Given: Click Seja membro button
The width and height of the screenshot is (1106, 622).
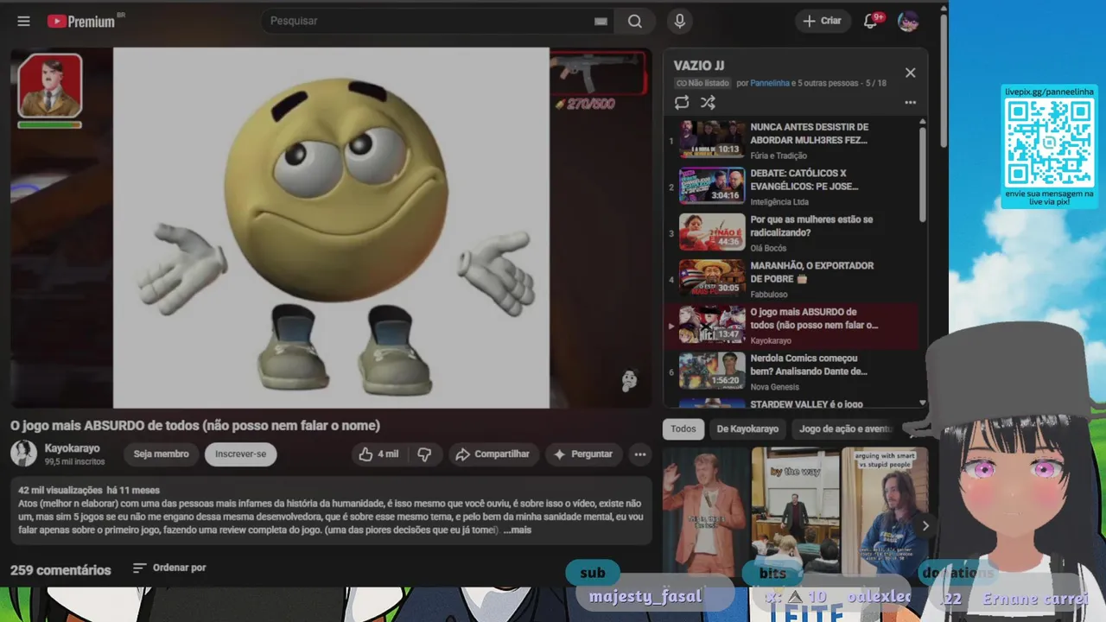Looking at the screenshot, I should click(161, 454).
